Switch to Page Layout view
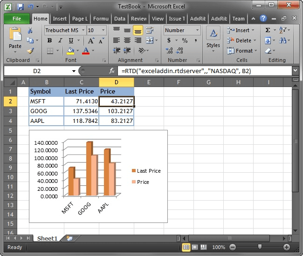Screen dimensions: 303x256 click(195, 247)
